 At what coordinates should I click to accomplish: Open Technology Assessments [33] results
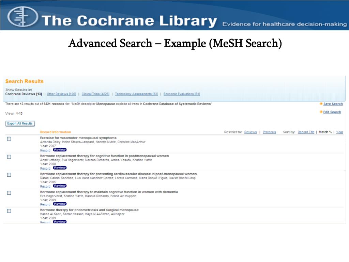pyautogui.click(x=136, y=94)
